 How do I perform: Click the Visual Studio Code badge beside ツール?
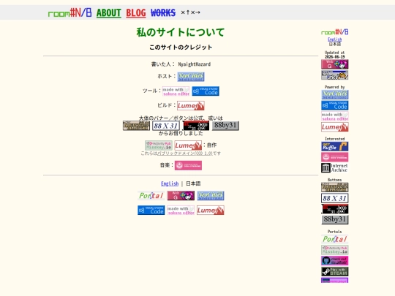(206, 91)
